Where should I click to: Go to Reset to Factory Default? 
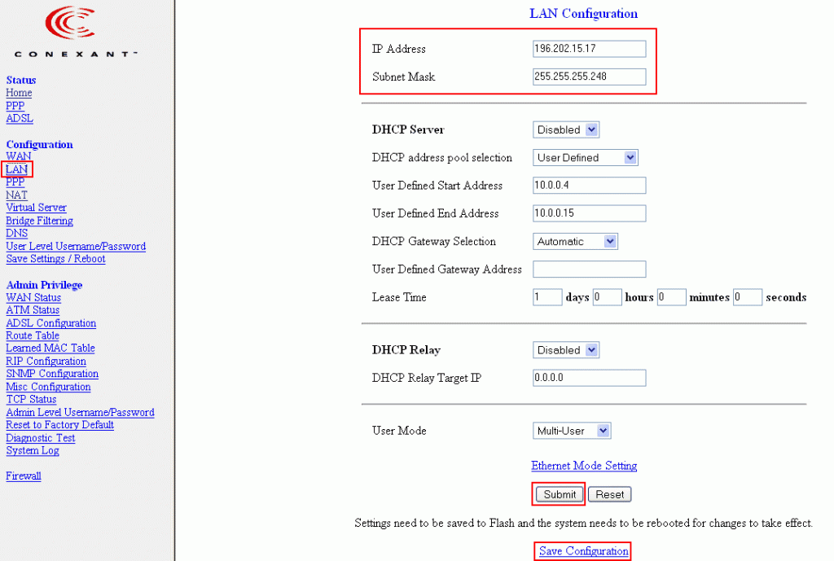point(59,424)
